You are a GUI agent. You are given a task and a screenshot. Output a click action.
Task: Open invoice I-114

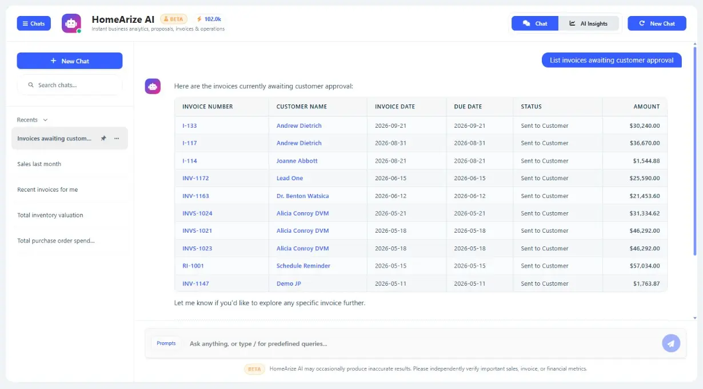click(190, 161)
